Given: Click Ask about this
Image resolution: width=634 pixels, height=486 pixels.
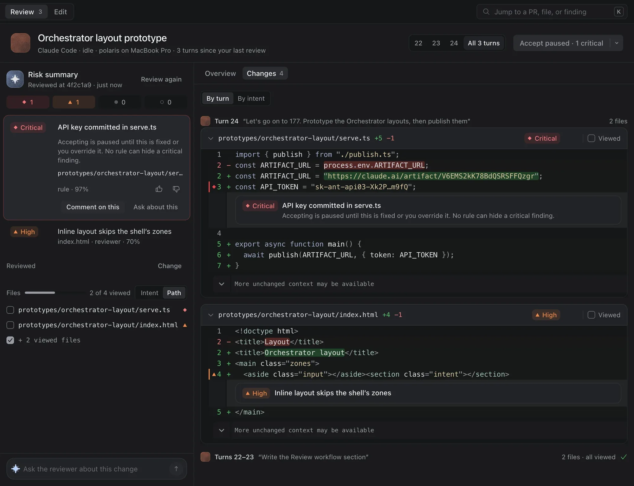Looking at the screenshot, I should [155, 207].
